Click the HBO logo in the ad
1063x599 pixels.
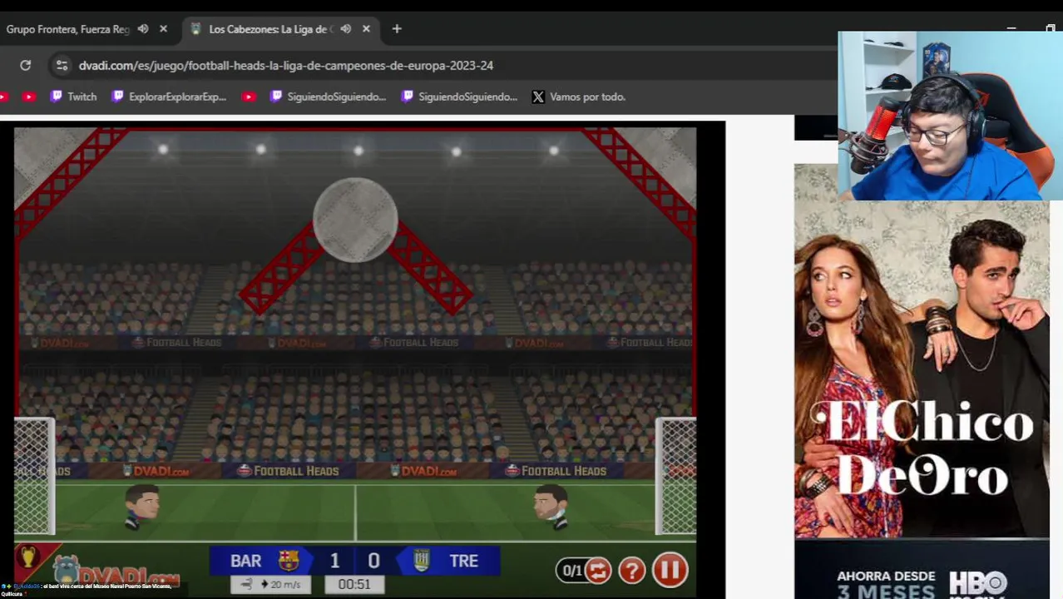978,583
